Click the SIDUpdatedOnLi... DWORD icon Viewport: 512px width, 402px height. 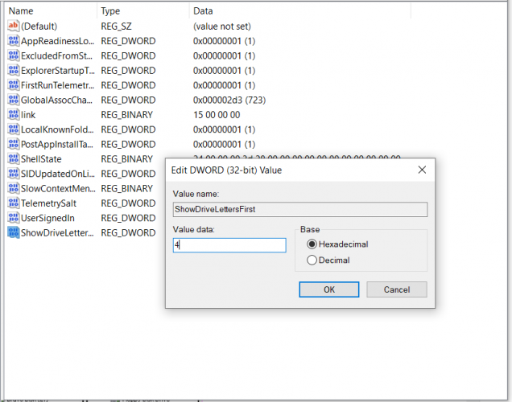[14, 174]
